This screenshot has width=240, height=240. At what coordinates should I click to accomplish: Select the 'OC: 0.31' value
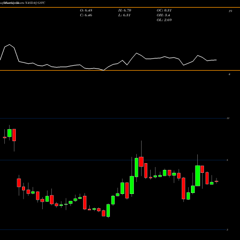tap(164, 11)
